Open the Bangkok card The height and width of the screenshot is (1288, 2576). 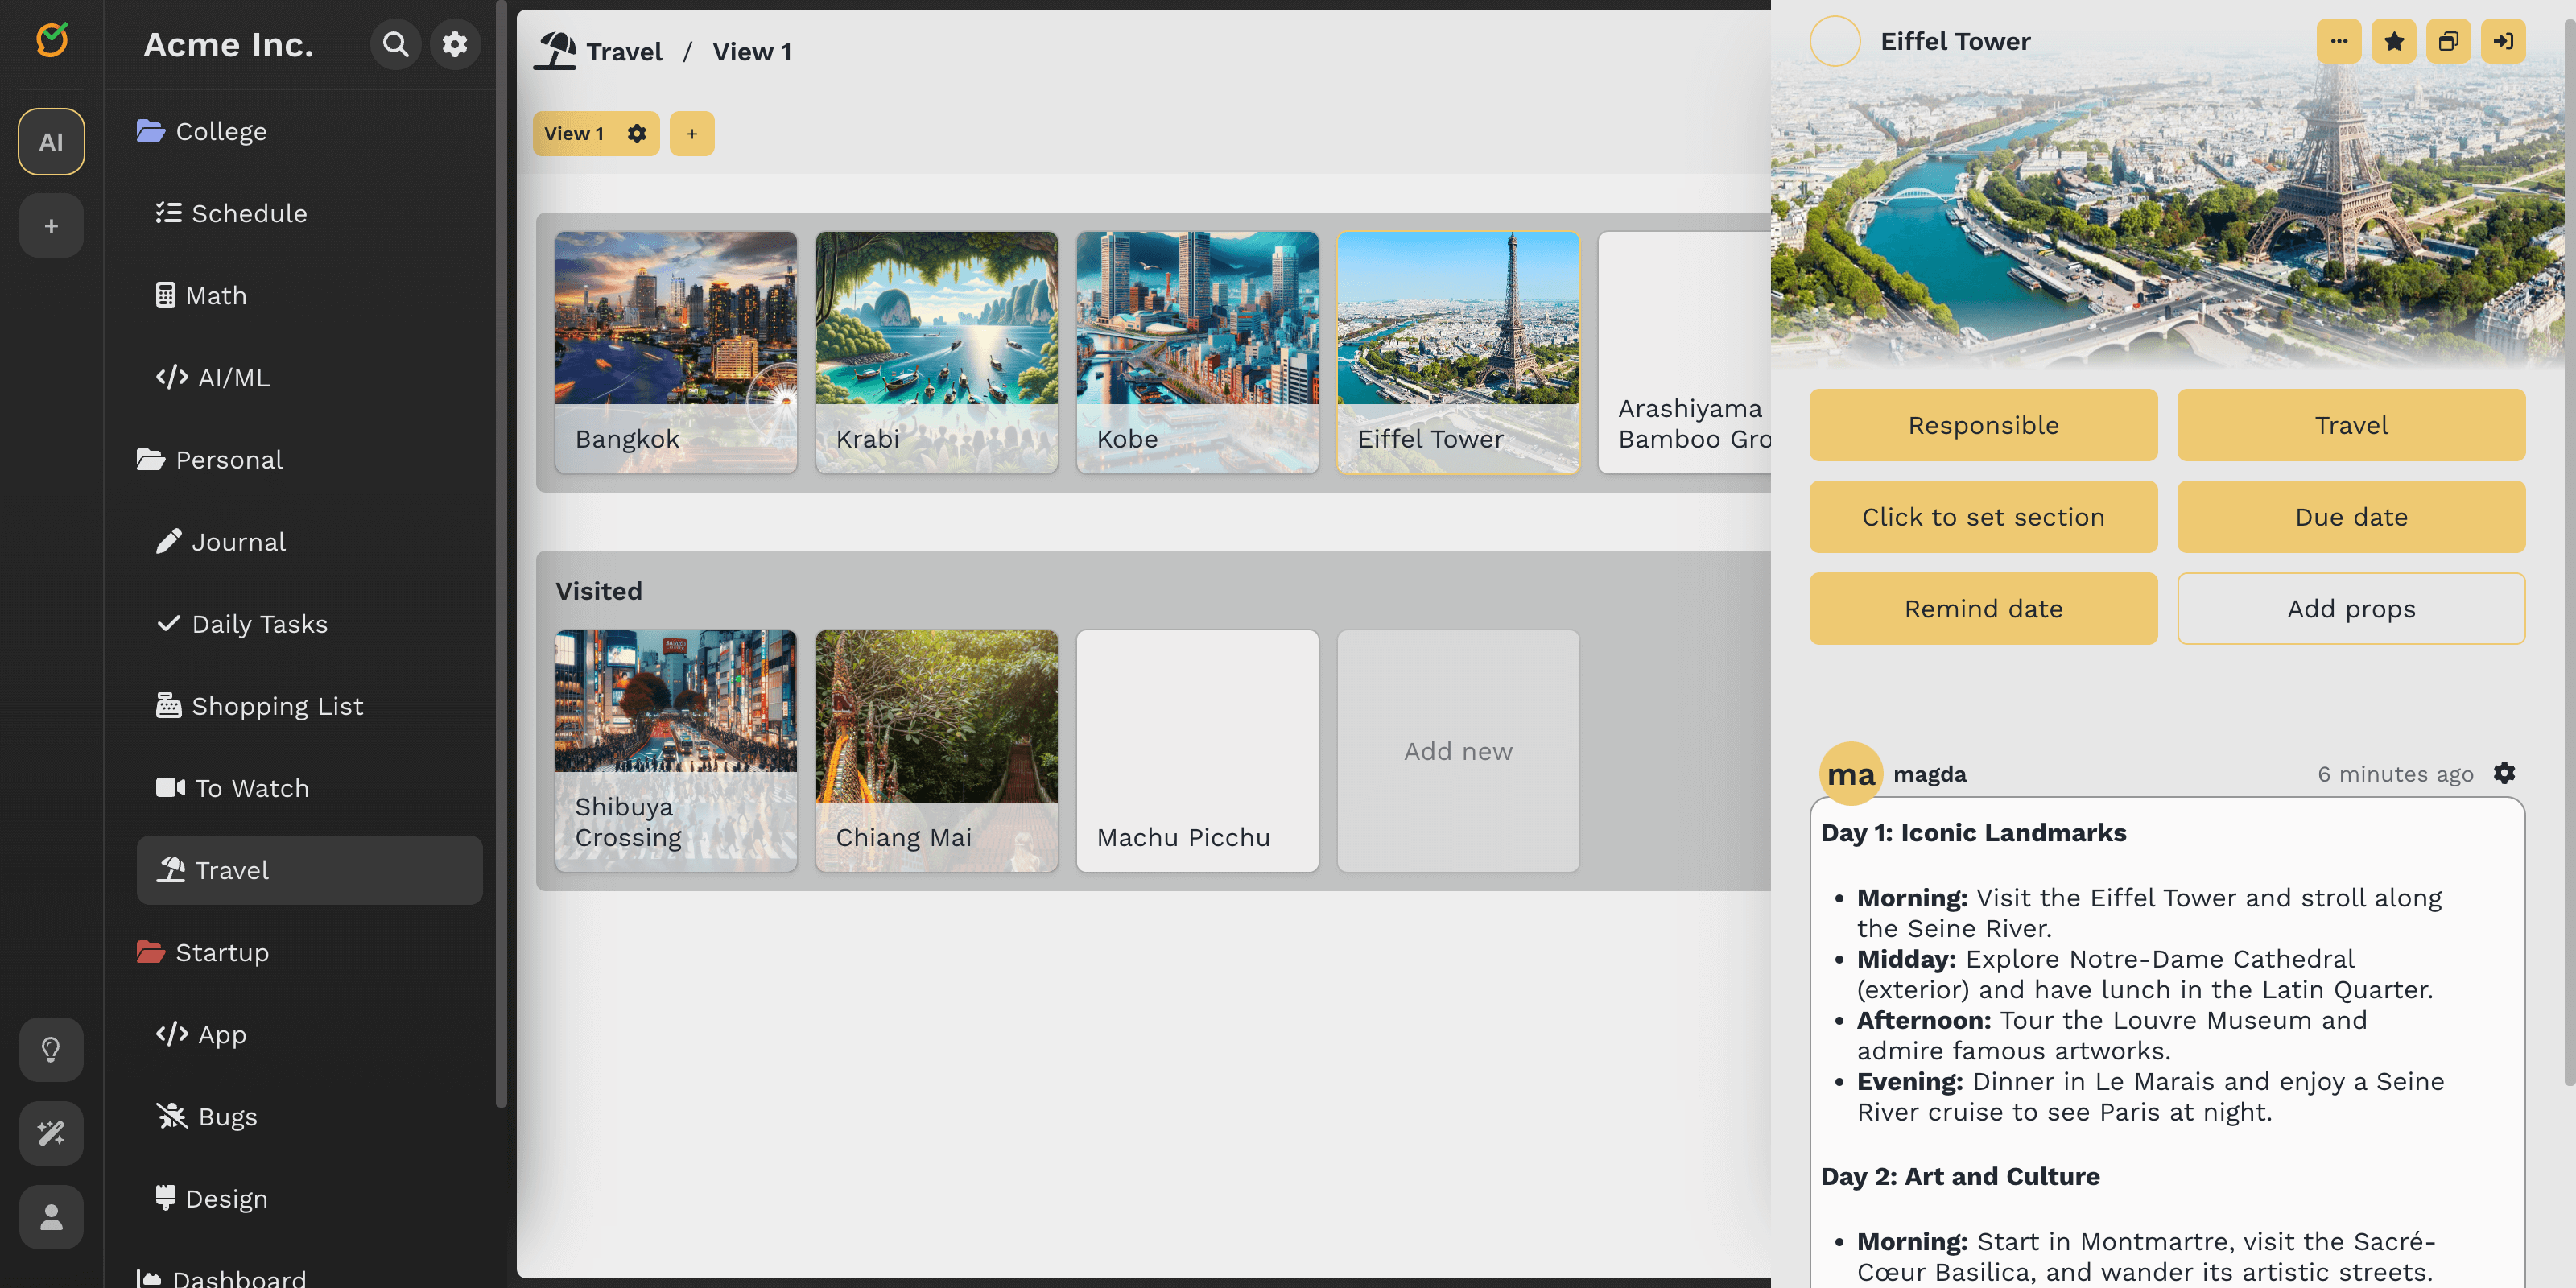pyautogui.click(x=676, y=352)
